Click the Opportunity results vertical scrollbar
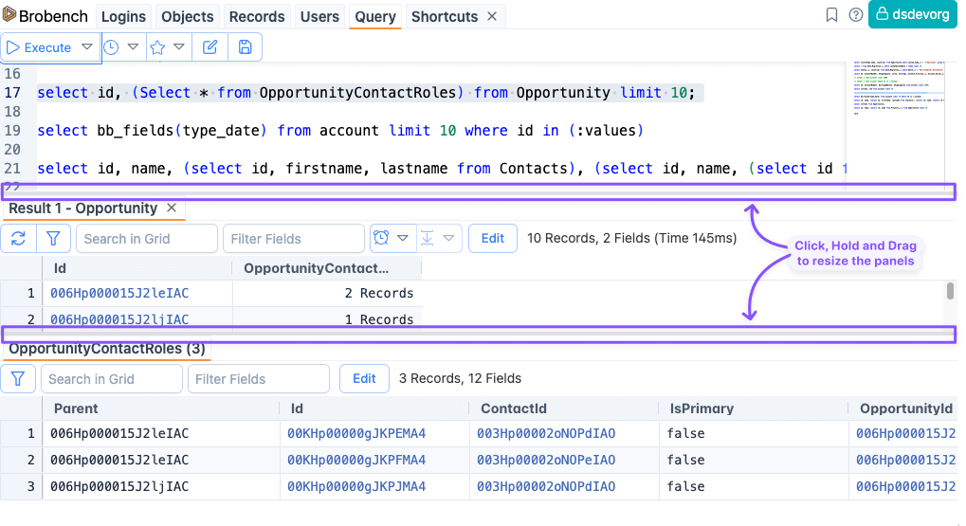This screenshot has height=526, width=966. [950, 292]
